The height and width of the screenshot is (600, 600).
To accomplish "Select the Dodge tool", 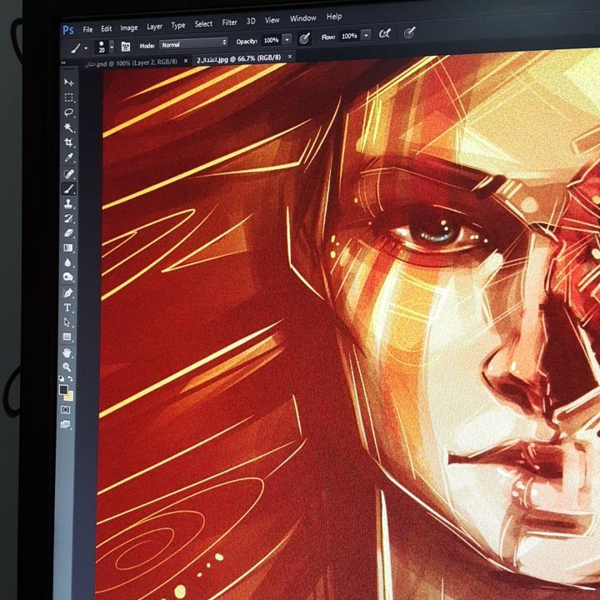I will 68,277.
